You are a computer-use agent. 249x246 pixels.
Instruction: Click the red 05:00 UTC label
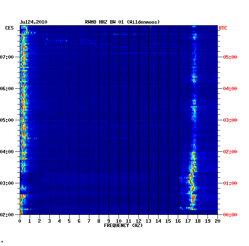pyautogui.click(x=230, y=57)
